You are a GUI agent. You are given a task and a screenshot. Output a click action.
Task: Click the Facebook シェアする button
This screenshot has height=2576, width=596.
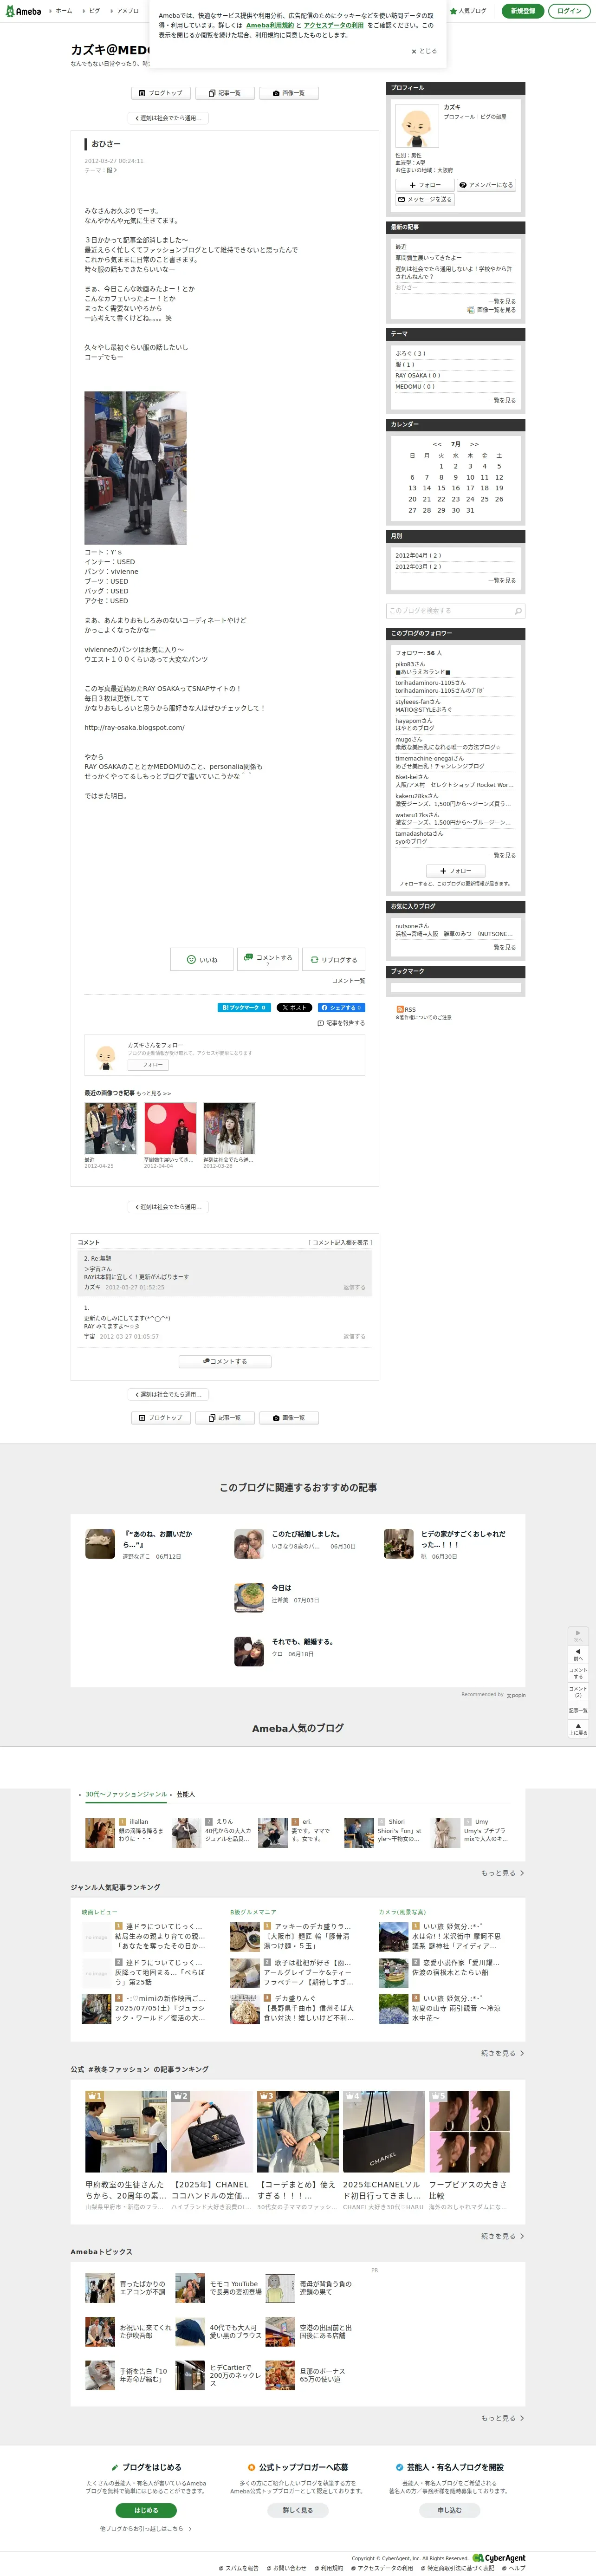342,1007
